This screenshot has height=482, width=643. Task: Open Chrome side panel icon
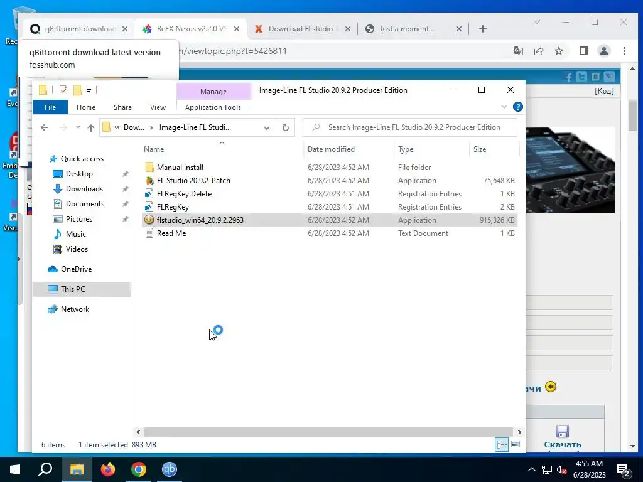point(583,51)
